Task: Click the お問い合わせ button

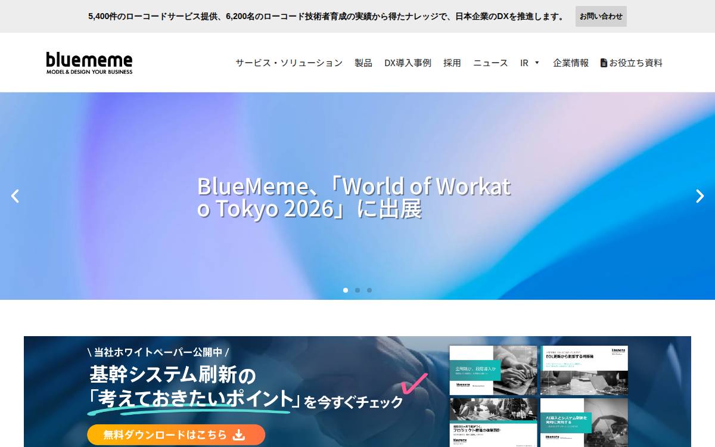Action: coord(601,16)
